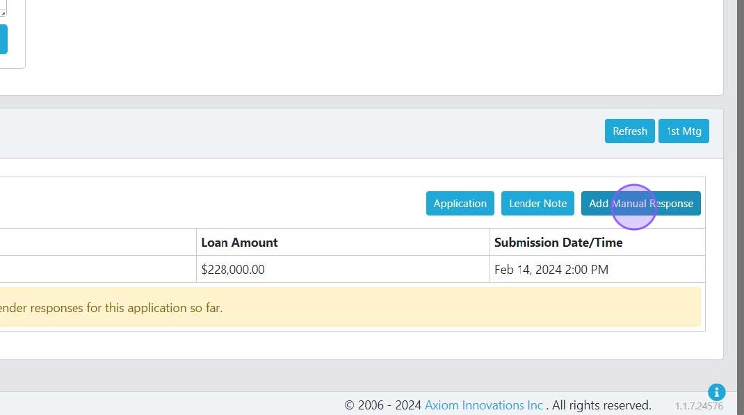Click the page's vertical scrollbar
This screenshot has height=415, width=744.
[741, 209]
